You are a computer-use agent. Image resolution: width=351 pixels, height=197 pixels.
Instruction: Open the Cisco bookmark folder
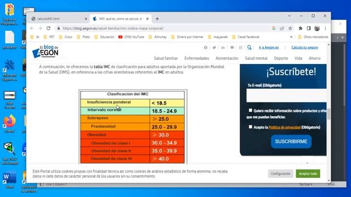66,37
